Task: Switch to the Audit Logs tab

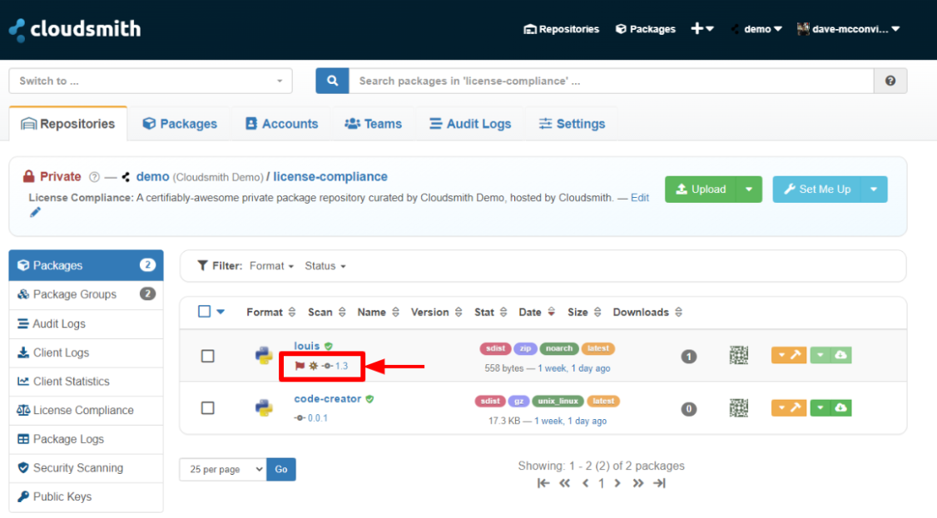Action: [x=470, y=124]
